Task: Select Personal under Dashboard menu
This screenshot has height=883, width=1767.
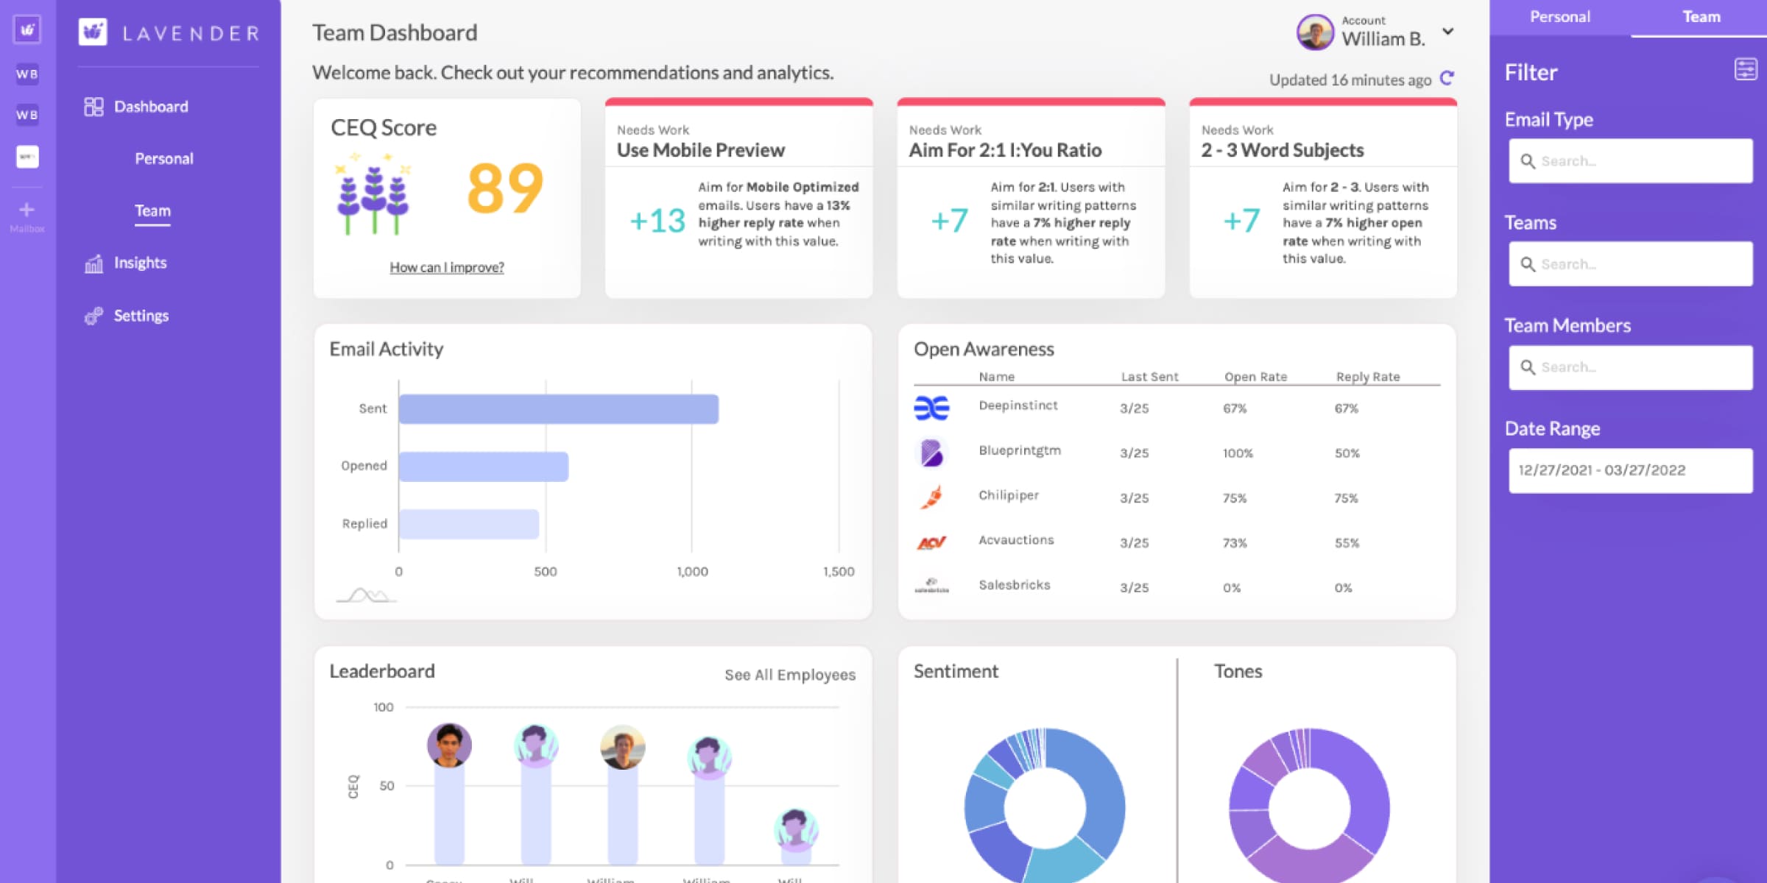Action: 163,159
